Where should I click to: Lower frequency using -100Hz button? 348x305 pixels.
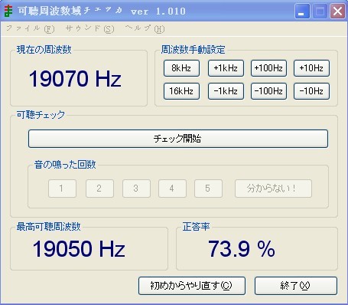[x=268, y=91]
